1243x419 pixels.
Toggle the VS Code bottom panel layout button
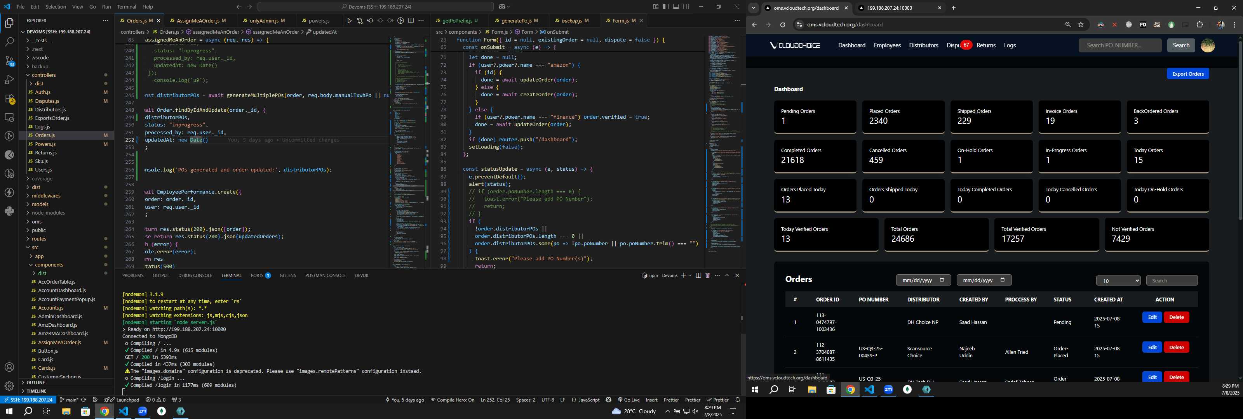(676, 7)
